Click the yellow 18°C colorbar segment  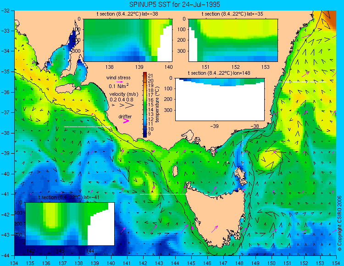145,90
